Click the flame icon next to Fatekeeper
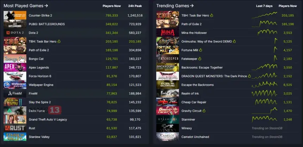Image resolution: width=303 pixels, height=147 pixels. pyautogui.click(x=200, y=59)
